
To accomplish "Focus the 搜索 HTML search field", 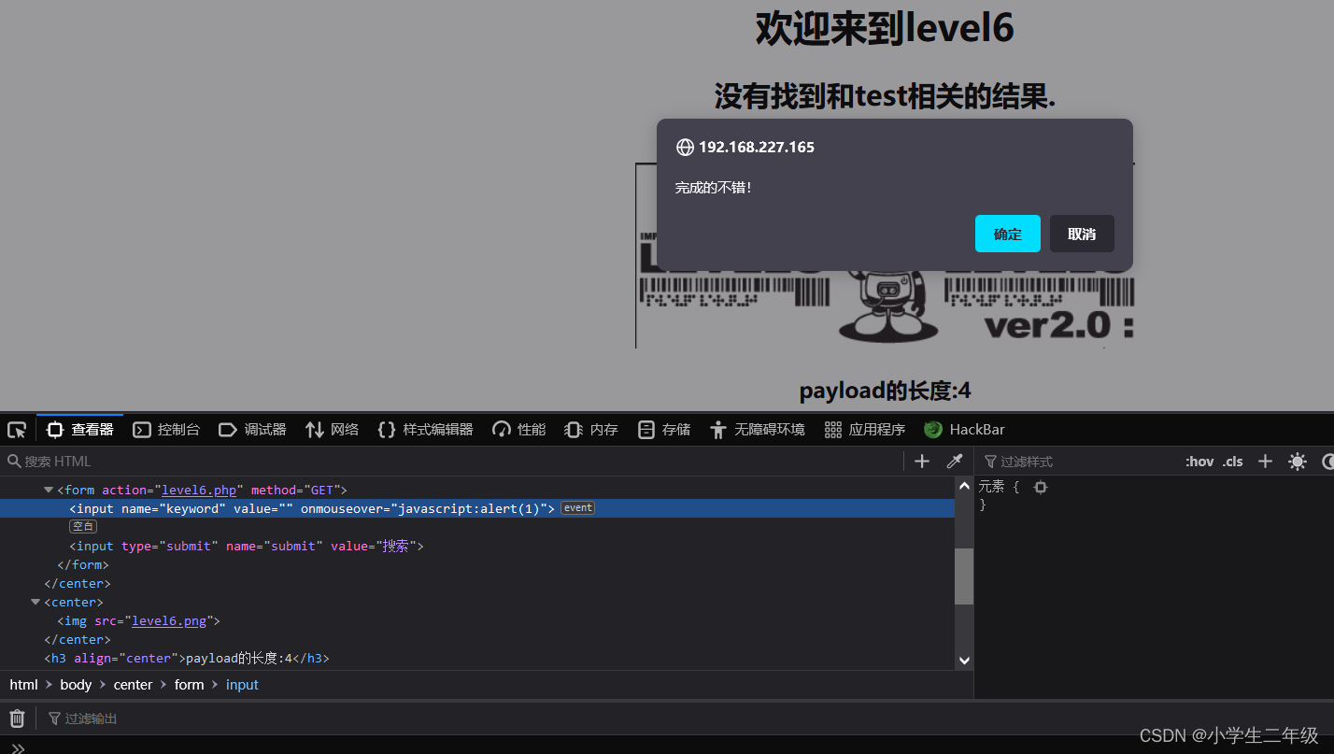I will pos(453,462).
